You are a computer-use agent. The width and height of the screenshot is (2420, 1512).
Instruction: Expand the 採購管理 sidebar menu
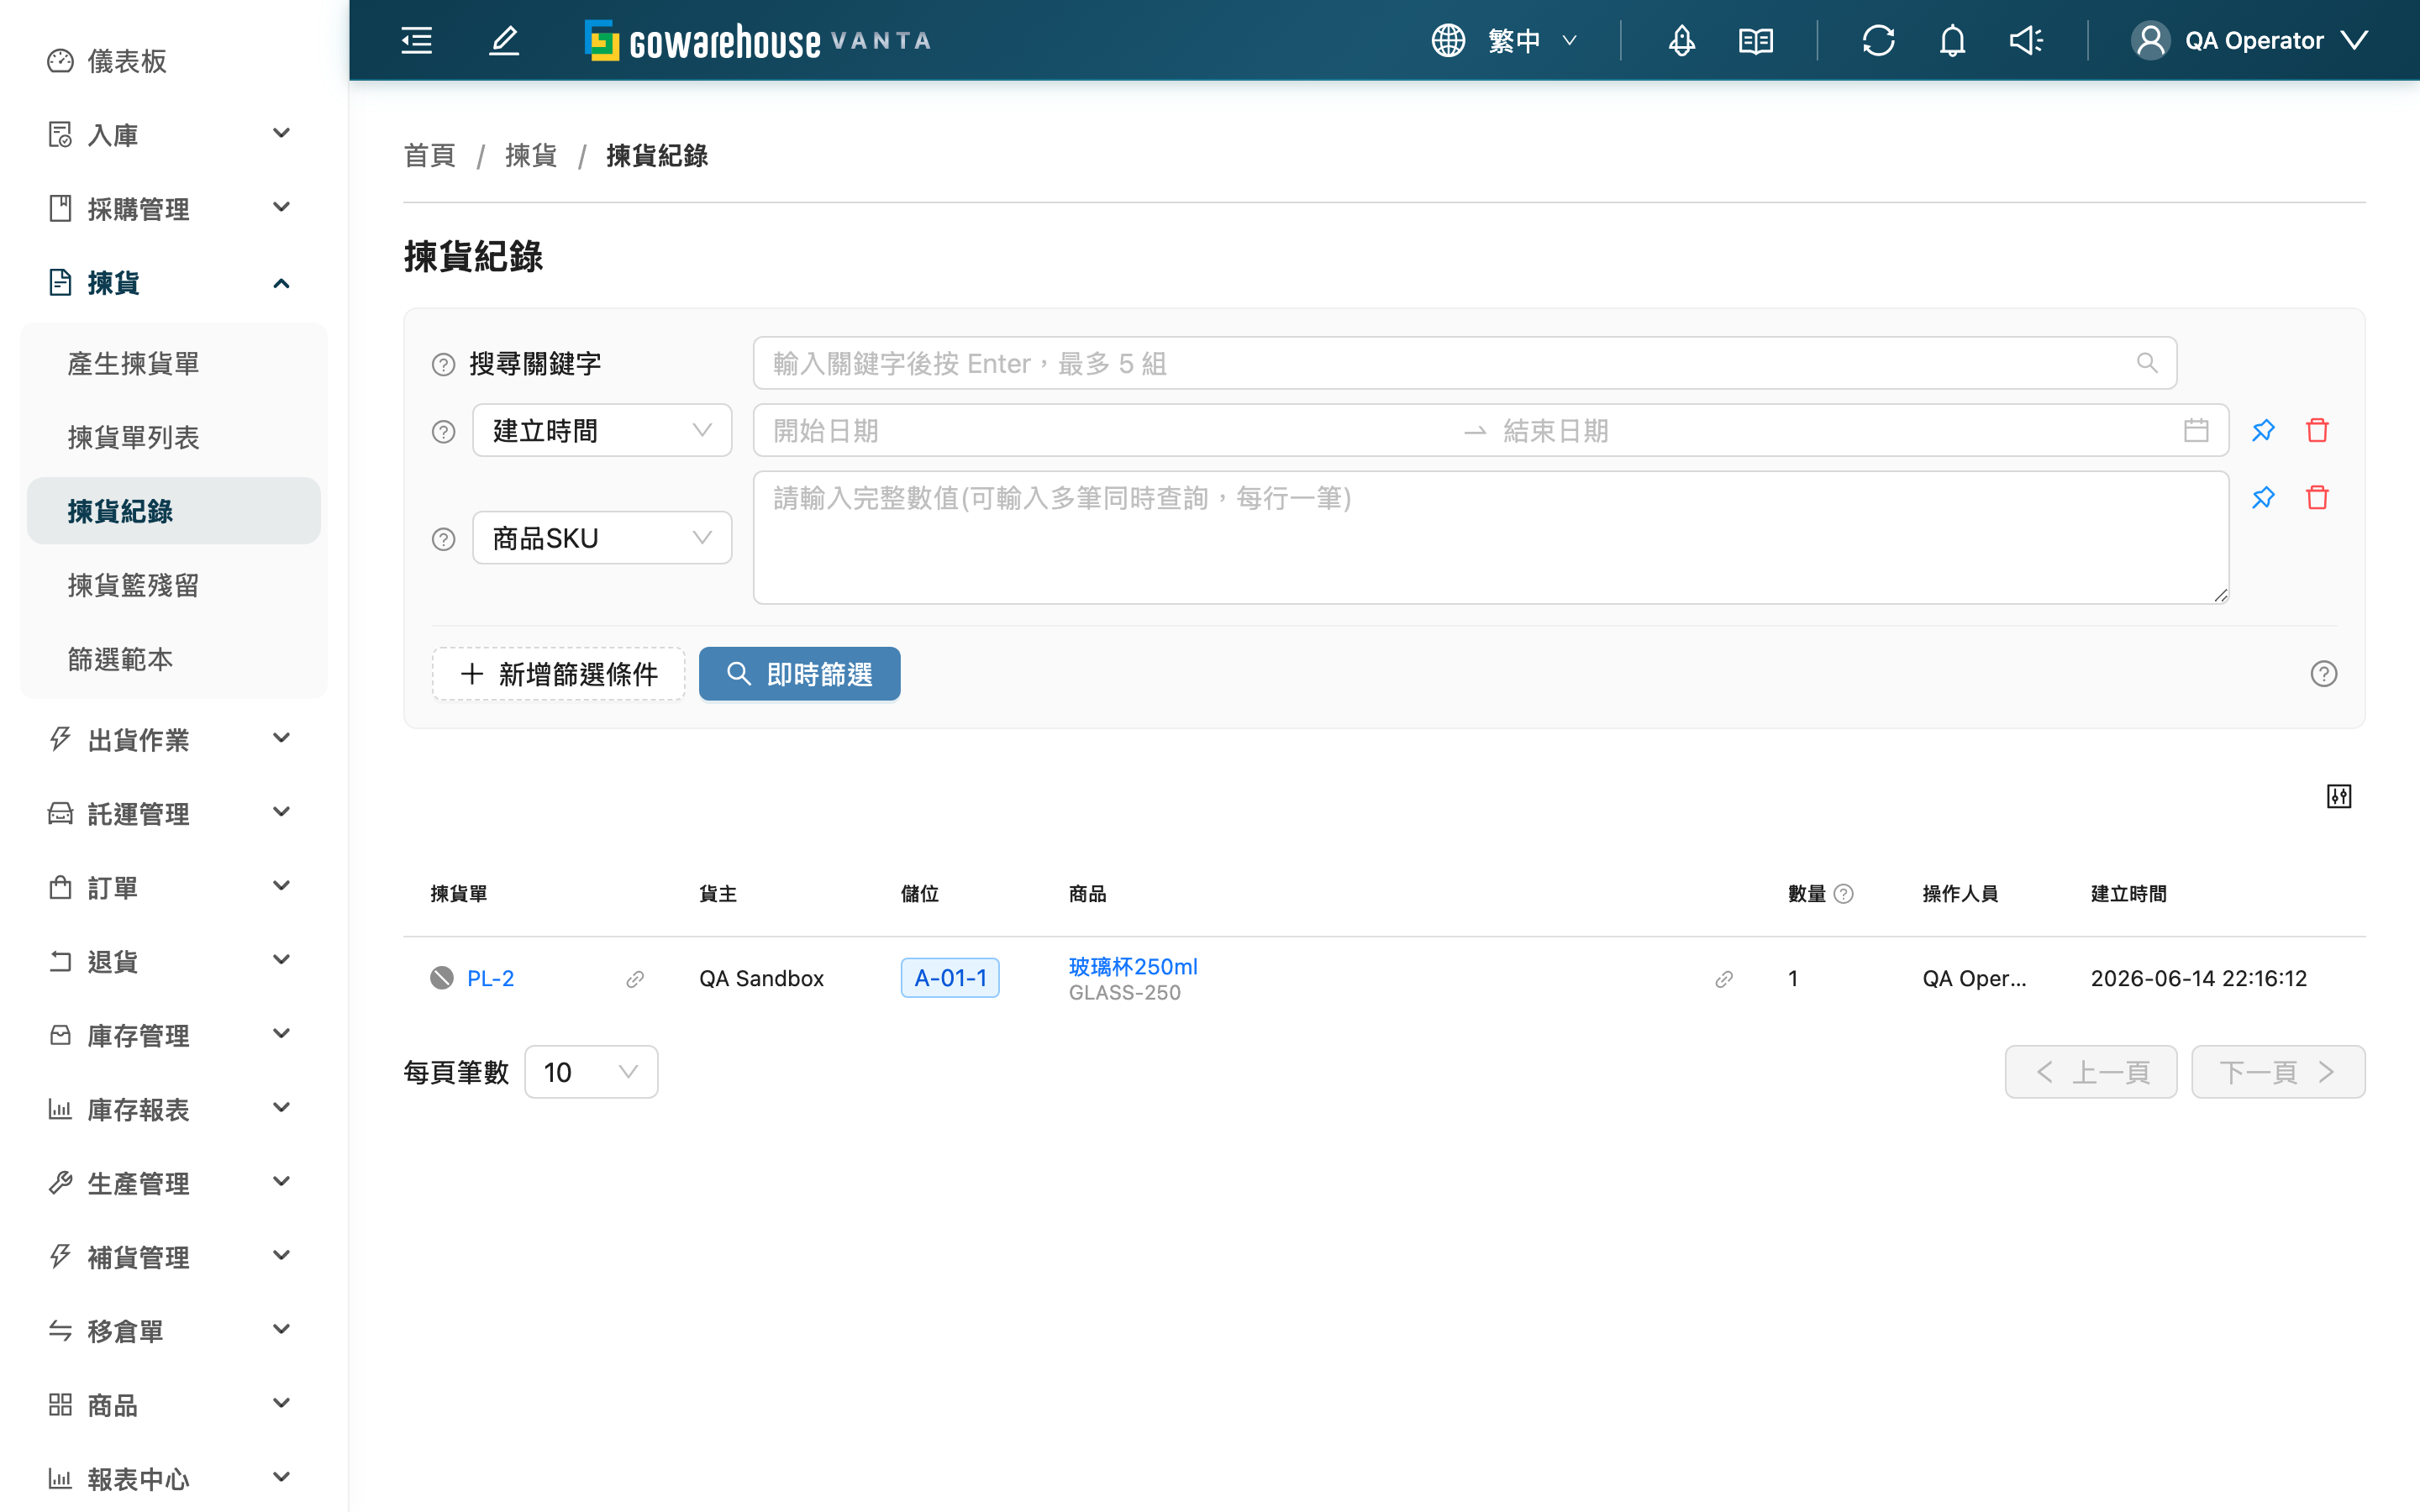click(x=174, y=208)
